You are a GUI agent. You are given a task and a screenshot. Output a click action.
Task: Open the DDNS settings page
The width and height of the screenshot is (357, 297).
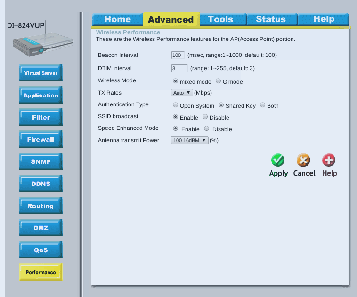pyautogui.click(x=41, y=184)
